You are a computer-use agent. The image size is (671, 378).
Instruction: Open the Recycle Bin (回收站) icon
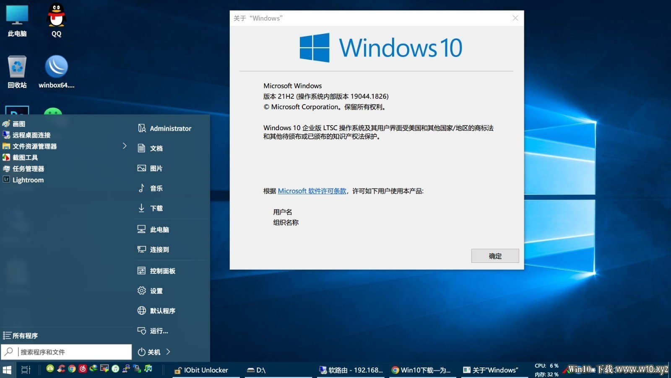click(x=17, y=72)
